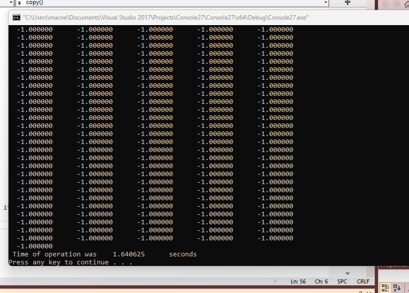Image resolution: width=409 pixels, height=293 pixels.
Task: Click the browser forward arrow icon
Action: 395,4
